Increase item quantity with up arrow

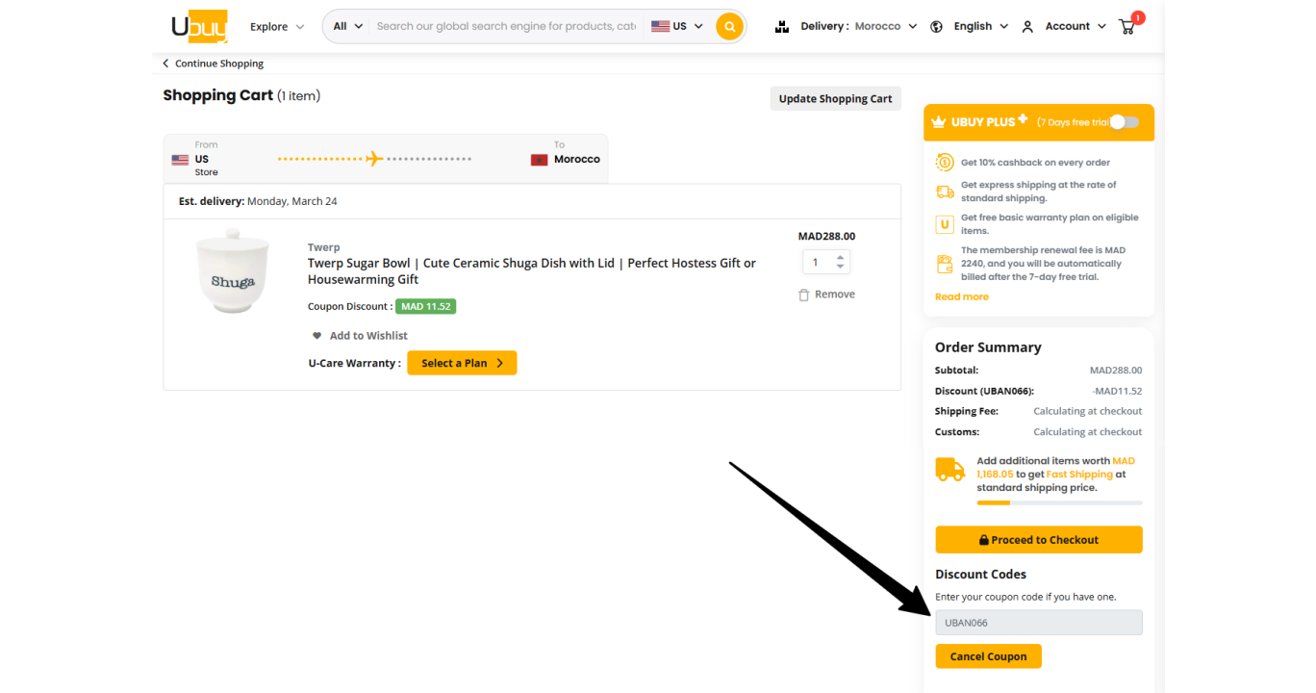pos(841,257)
